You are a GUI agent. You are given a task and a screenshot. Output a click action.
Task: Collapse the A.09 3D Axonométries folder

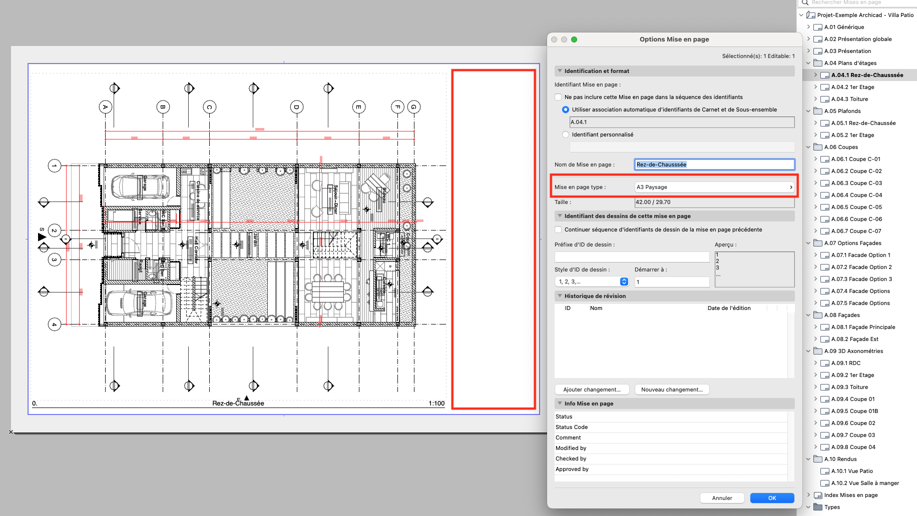click(808, 351)
